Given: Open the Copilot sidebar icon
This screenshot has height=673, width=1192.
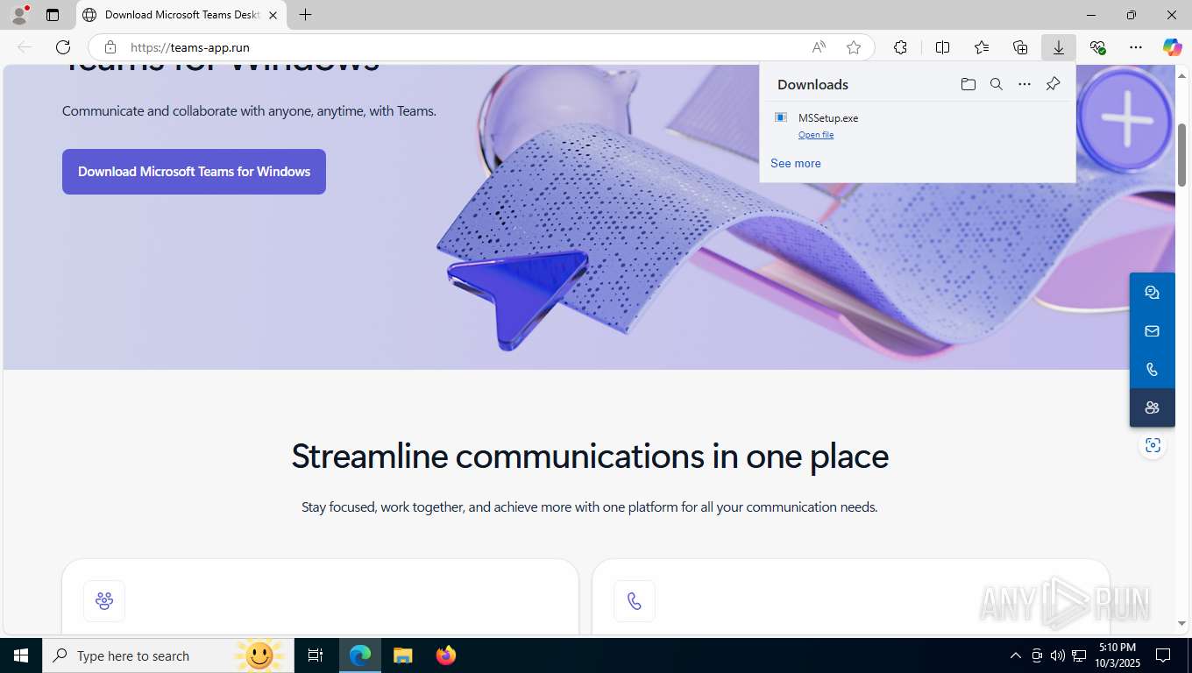Looking at the screenshot, I should (x=1172, y=47).
